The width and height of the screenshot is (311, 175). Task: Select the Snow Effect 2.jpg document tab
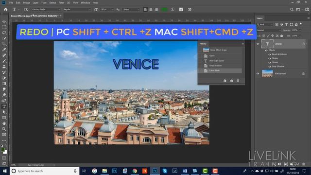[x=34, y=16]
